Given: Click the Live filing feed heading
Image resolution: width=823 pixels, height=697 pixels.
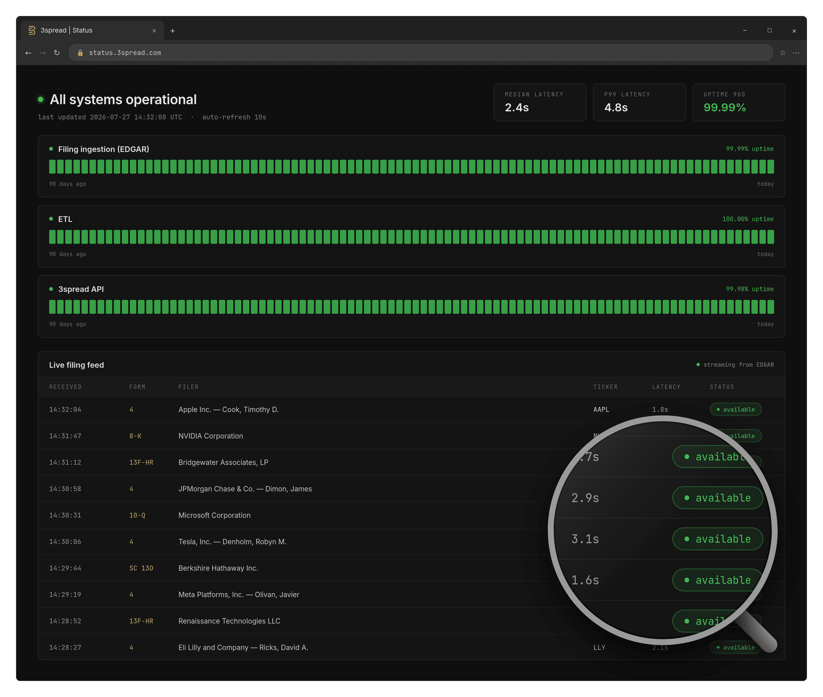Looking at the screenshot, I should click(76, 365).
